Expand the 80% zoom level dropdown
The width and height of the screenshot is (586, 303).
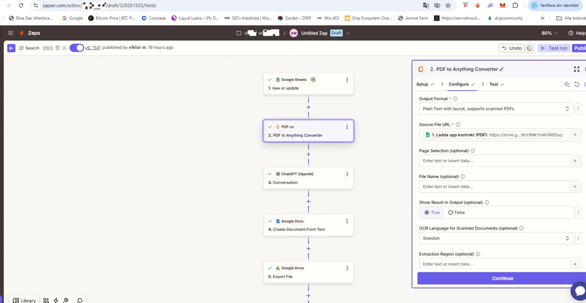pyautogui.click(x=549, y=33)
